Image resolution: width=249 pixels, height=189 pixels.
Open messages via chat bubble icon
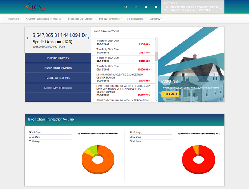[x=156, y=7]
